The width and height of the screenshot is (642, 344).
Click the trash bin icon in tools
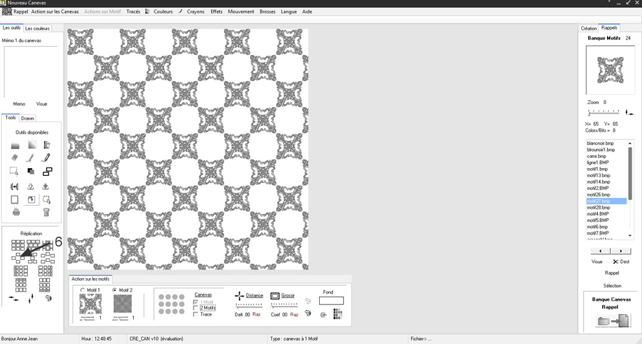46,212
